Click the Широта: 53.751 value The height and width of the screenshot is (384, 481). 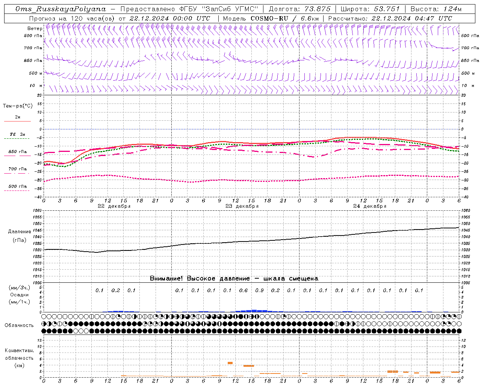click(370, 9)
